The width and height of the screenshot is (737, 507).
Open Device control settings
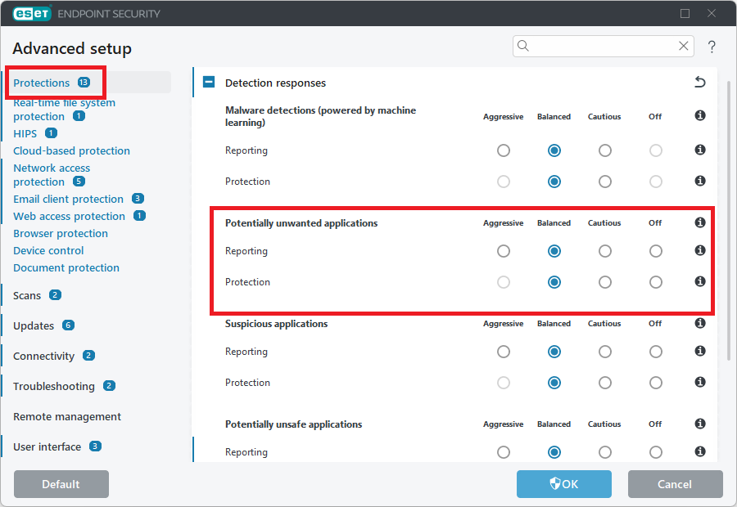(x=48, y=251)
